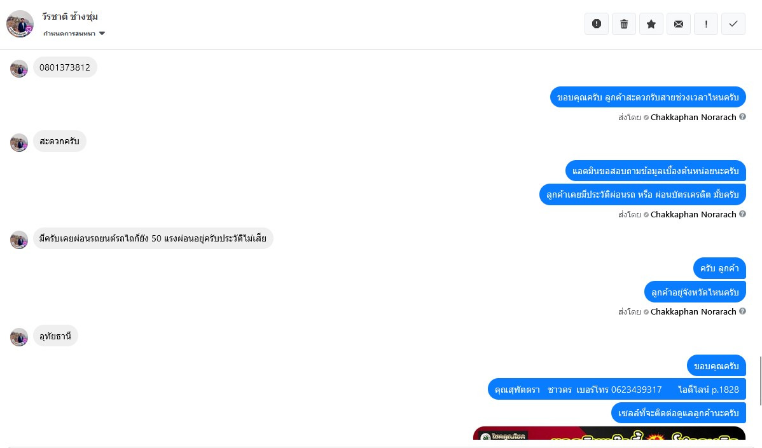Click the vertical chat scrollbar thumb

(x=760, y=381)
